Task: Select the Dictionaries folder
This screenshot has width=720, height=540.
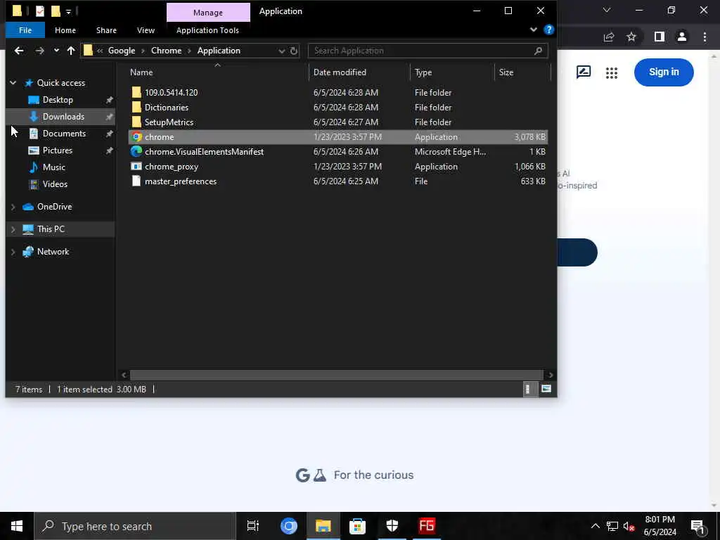Action: click(x=166, y=108)
